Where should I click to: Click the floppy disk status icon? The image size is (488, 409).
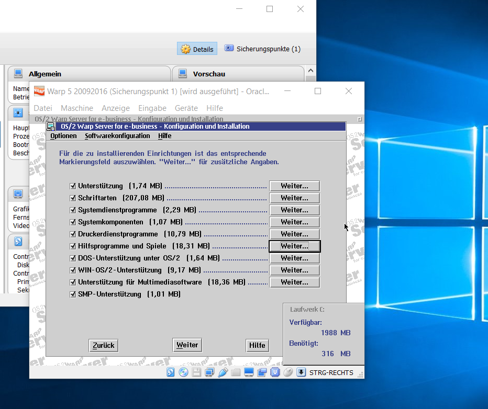[x=196, y=372]
